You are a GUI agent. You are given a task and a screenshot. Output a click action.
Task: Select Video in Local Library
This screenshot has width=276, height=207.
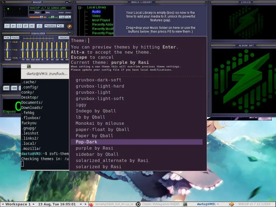coord(96,16)
